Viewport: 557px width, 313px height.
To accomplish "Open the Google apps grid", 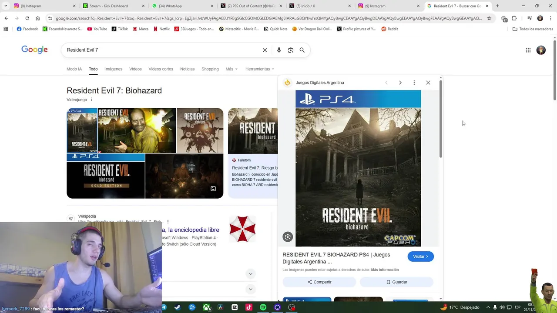I will point(528,50).
